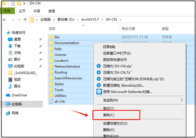Select the zh-CN file icon
This screenshot has width=196, height=138.
(x=51, y=101)
